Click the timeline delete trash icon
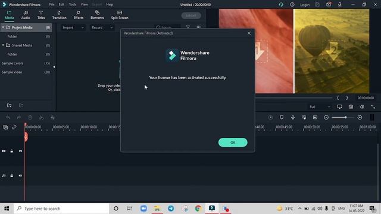Image resolution: width=381 pixels, height=214 pixels. (30, 118)
